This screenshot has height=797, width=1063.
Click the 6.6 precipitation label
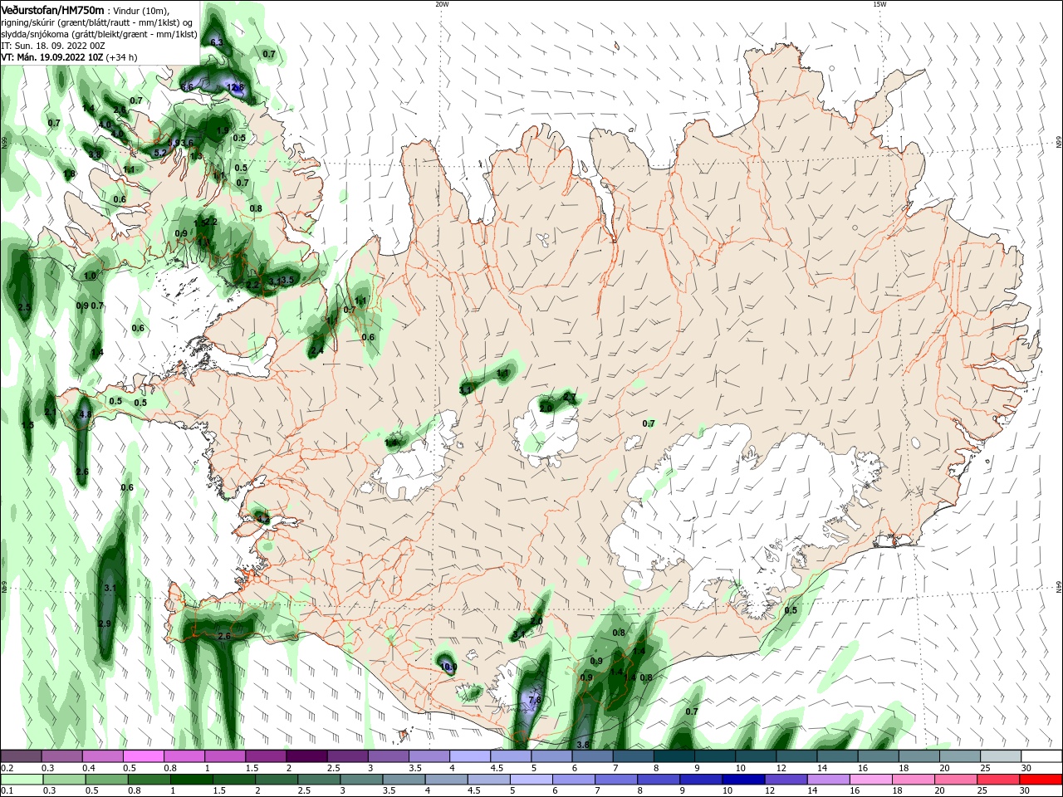click(187, 87)
